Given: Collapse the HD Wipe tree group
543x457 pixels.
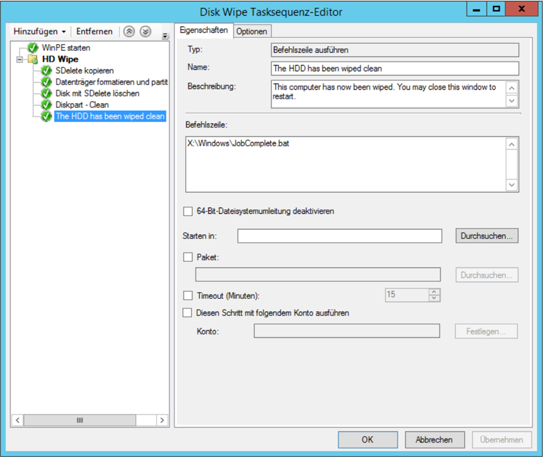Looking at the screenshot, I should coord(21,60).
